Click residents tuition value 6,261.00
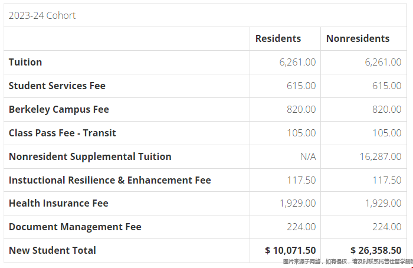Image resolution: width=413 pixels, height=268 pixels. click(x=297, y=62)
